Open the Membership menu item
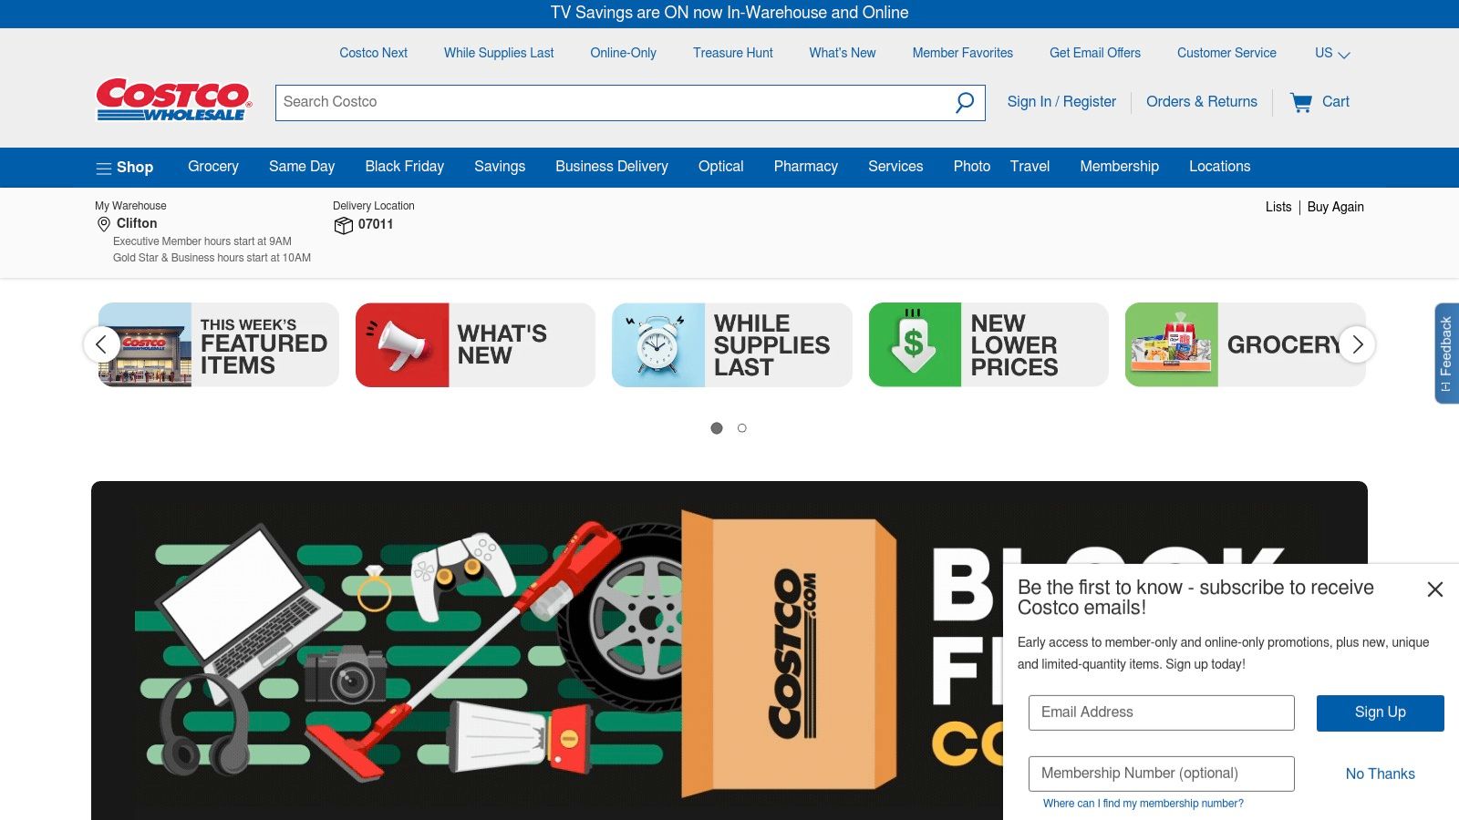Image resolution: width=1459 pixels, height=820 pixels. point(1120,167)
